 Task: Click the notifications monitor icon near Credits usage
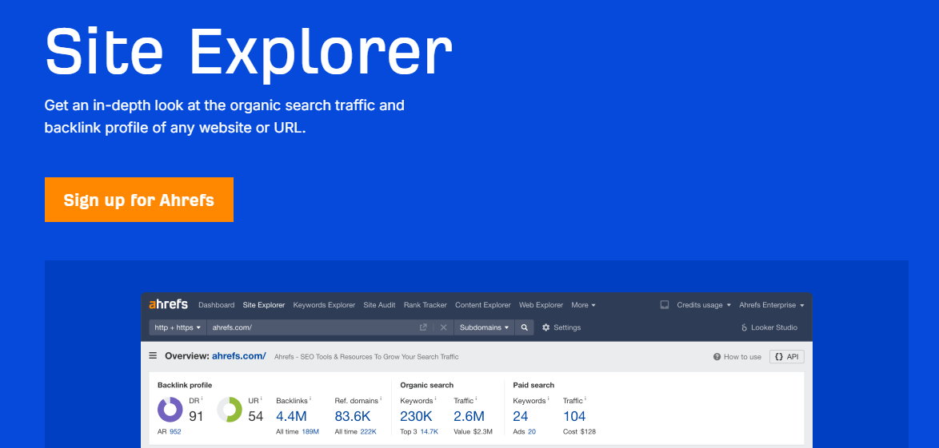tap(664, 304)
